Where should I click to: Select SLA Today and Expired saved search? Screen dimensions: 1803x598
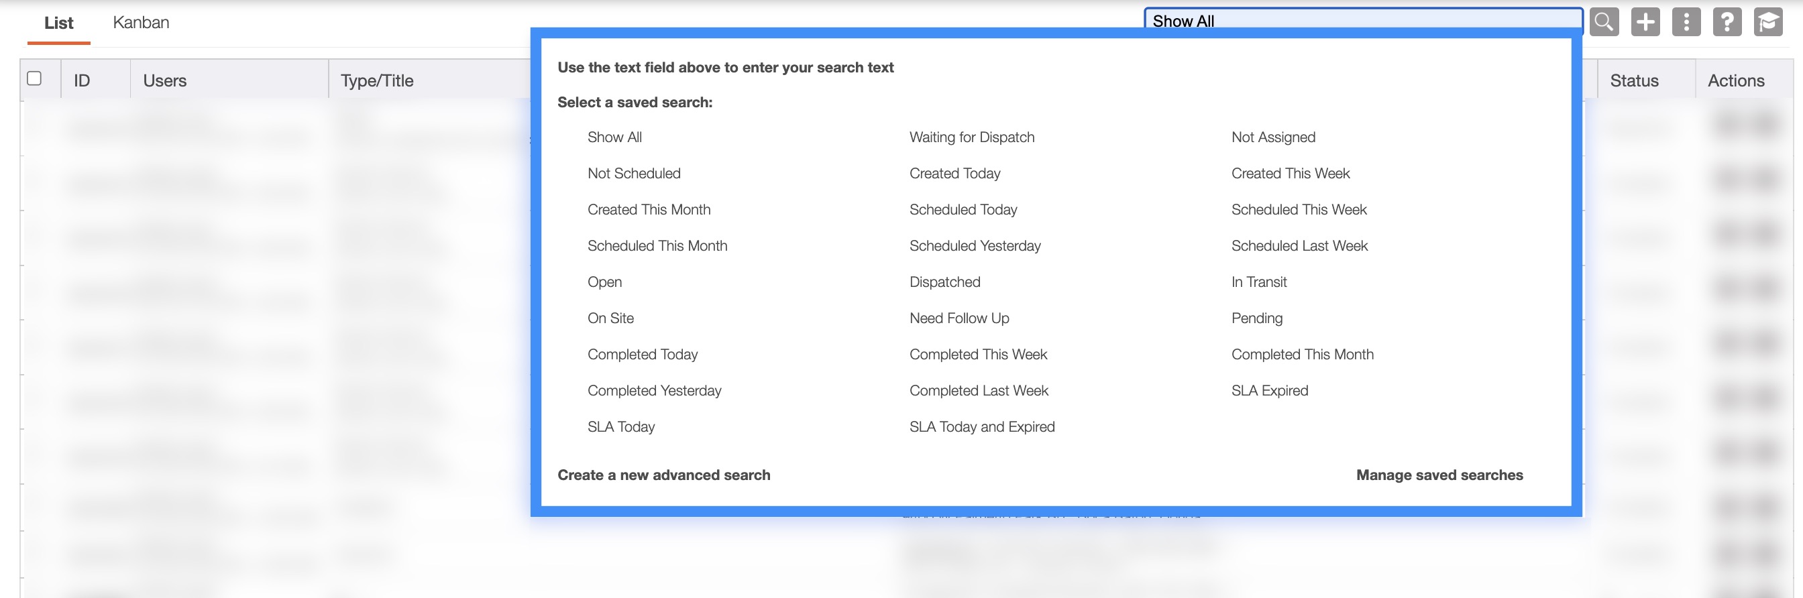click(x=981, y=426)
